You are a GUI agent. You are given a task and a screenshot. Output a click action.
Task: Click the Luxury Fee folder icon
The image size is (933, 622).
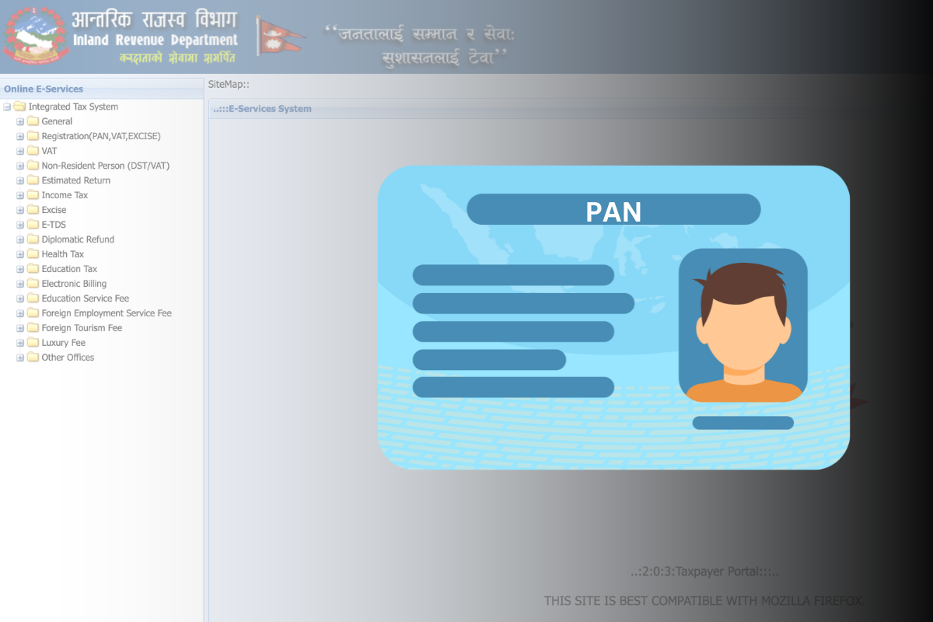pyautogui.click(x=33, y=342)
